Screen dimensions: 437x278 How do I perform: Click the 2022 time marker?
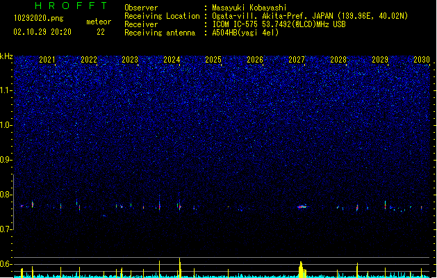[x=89, y=60]
